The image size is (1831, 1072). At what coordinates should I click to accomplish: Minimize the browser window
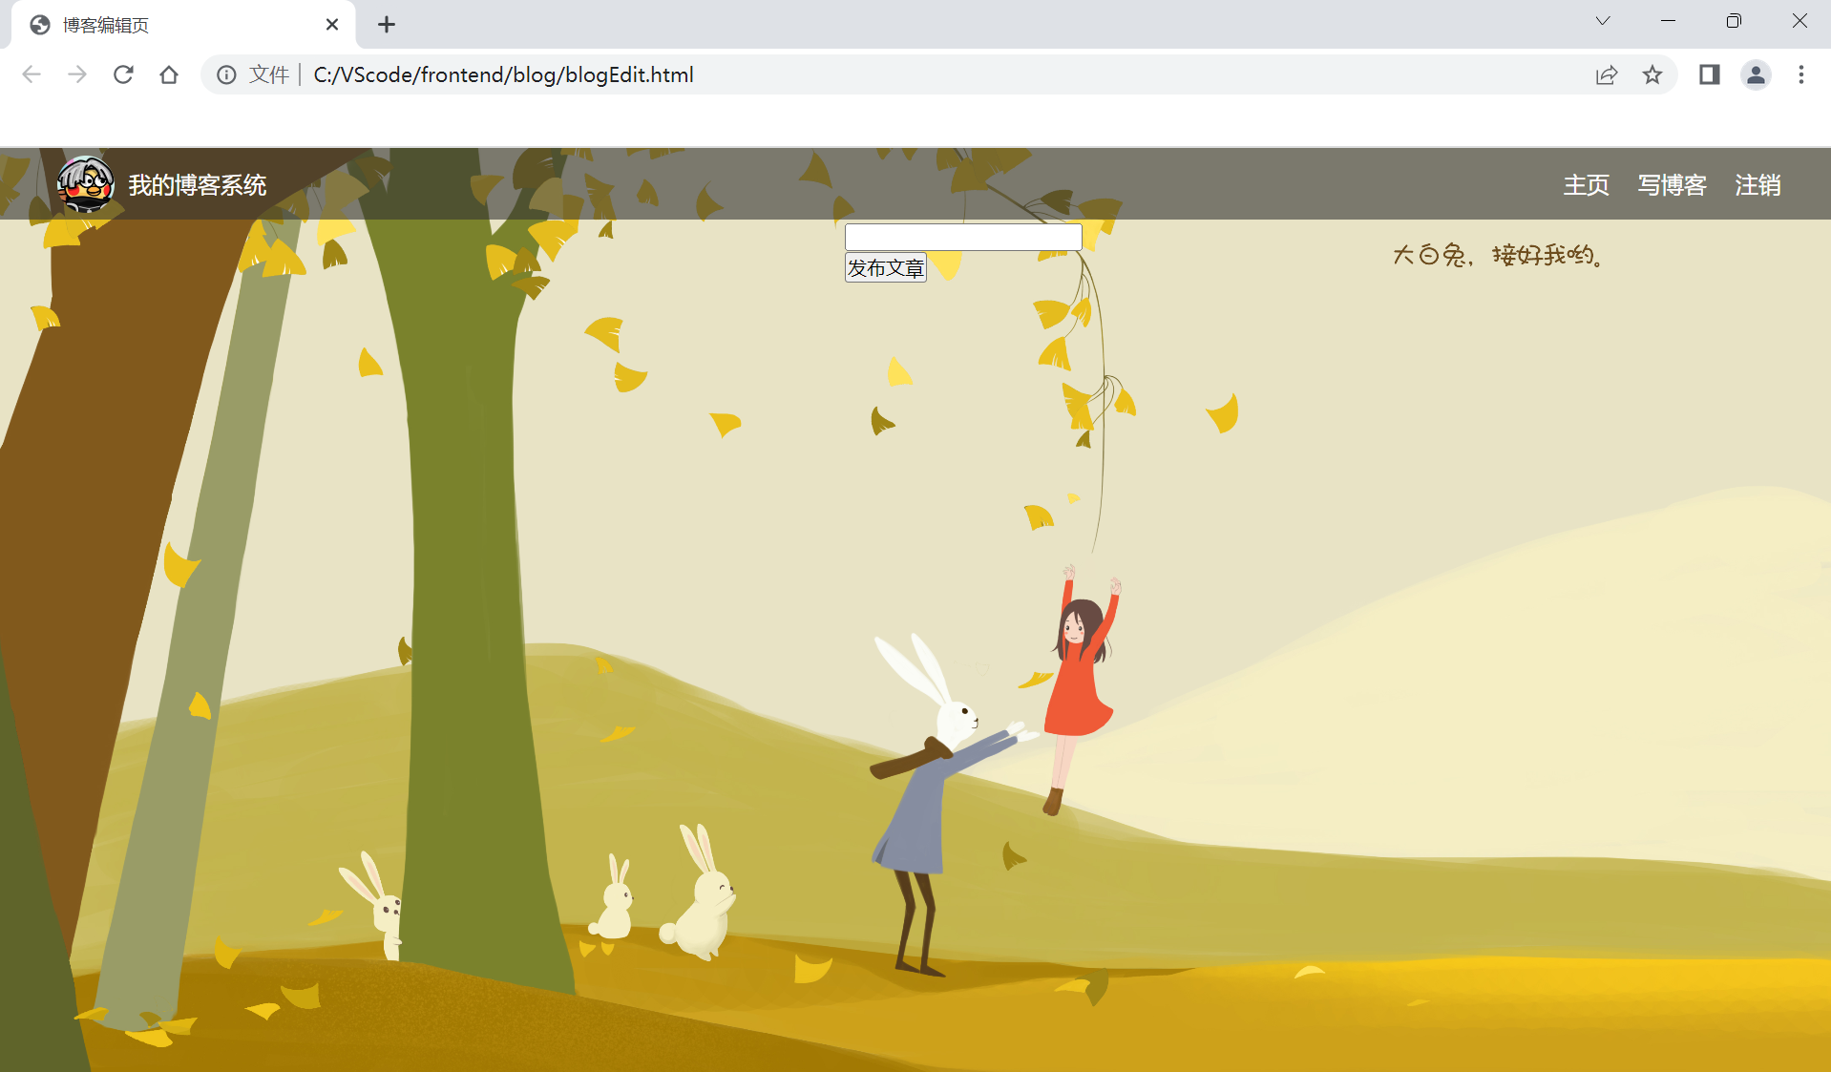point(1669,21)
